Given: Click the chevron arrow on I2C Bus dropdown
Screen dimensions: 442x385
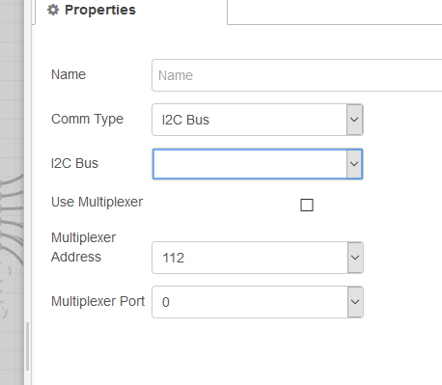Looking at the screenshot, I should (354, 164).
